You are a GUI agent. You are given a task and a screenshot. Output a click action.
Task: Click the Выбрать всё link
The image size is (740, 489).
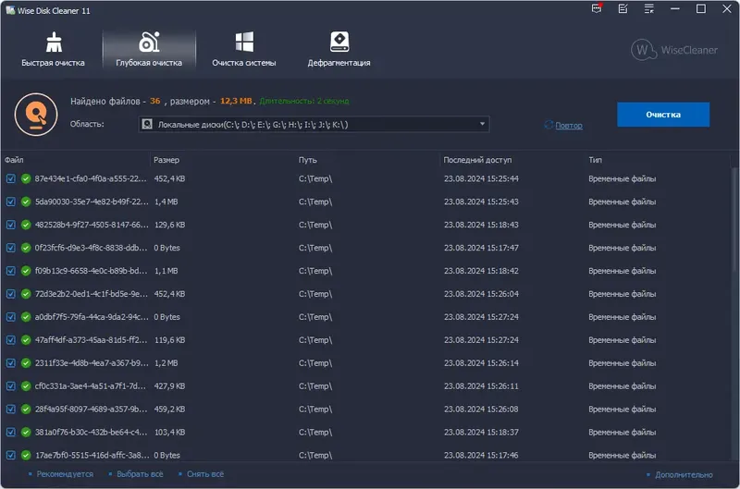pos(140,474)
